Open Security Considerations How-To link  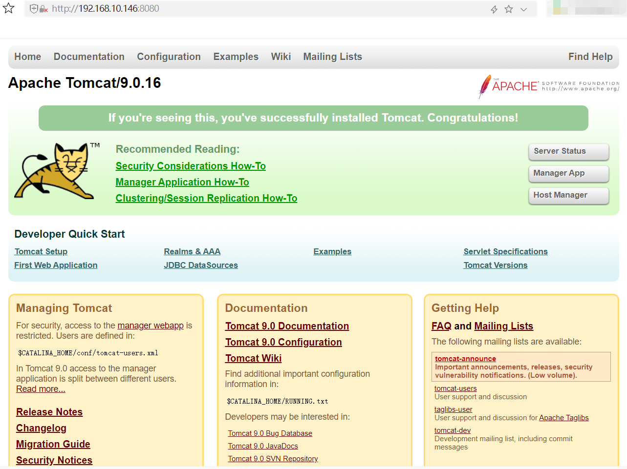click(x=191, y=166)
